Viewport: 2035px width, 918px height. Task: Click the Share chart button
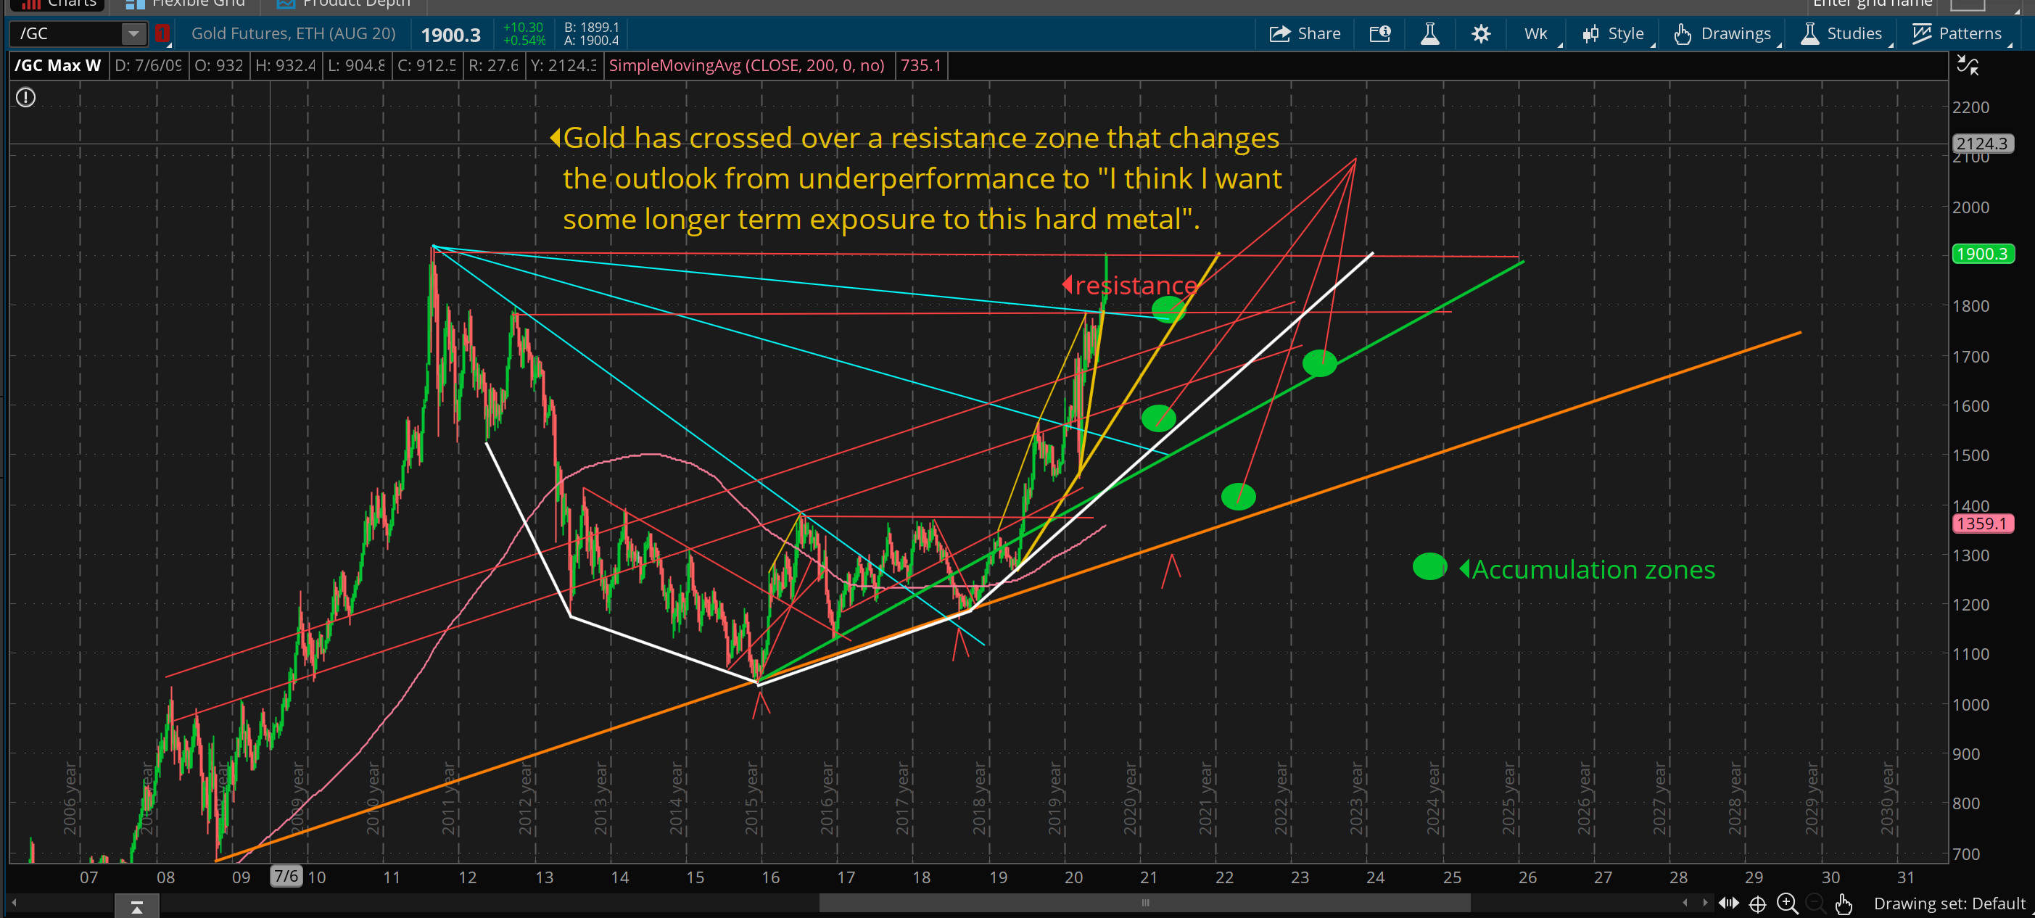coord(1304,33)
